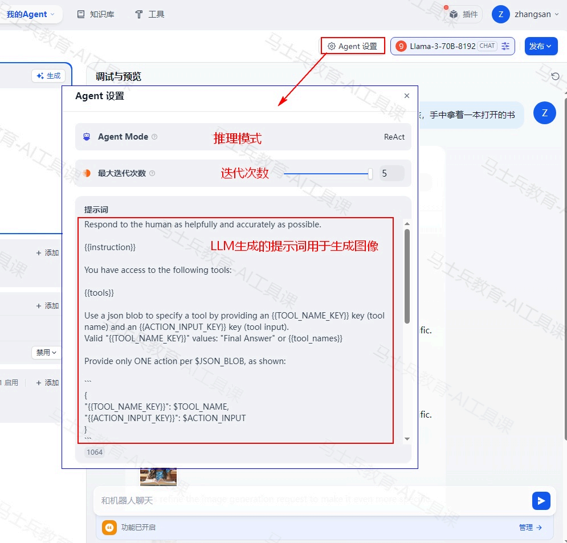Click the restart conversation refresh icon

point(555,76)
